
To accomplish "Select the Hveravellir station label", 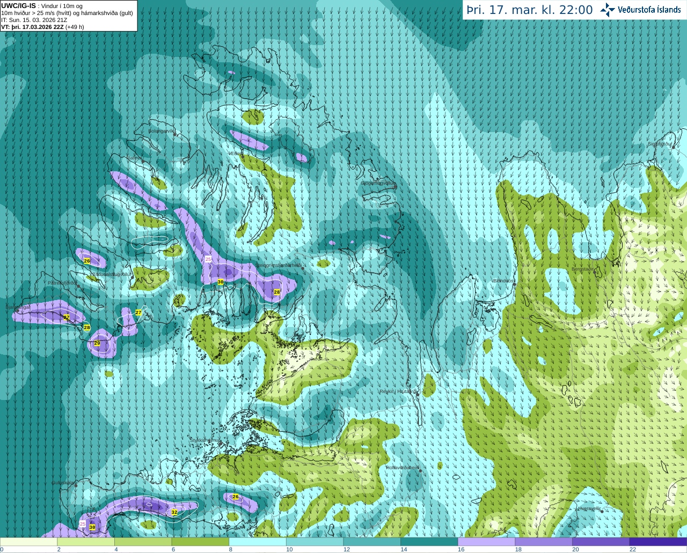I will coord(589,508).
